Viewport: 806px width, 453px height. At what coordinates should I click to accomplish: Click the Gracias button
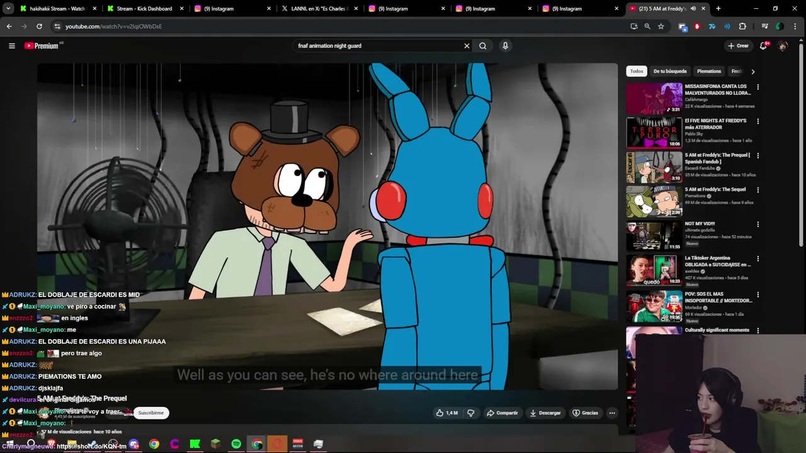[585, 413]
